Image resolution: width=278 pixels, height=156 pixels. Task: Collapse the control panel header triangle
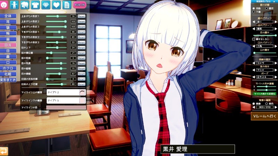pos(274,1)
